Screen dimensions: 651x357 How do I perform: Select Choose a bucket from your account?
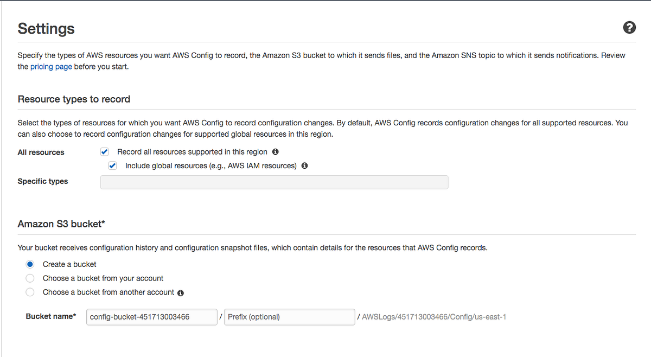point(30,278)
